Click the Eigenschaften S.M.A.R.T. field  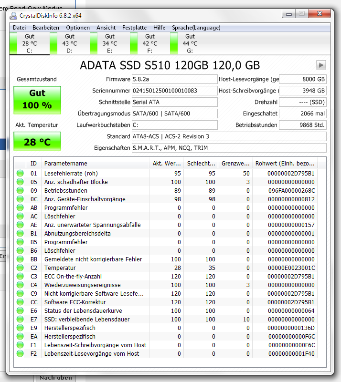(229, 148)
